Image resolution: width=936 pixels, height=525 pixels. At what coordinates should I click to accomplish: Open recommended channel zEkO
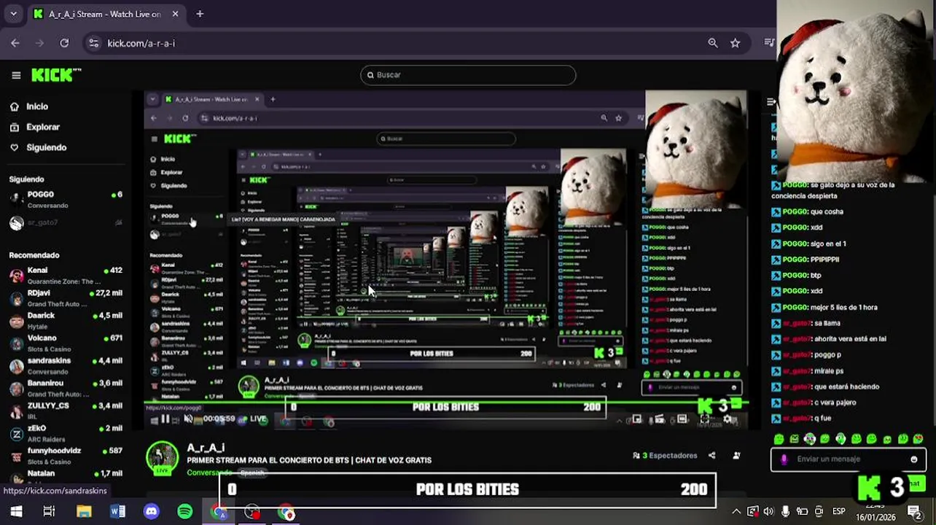(x=66, y=433)
